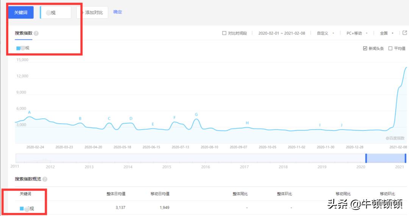Click the 关键词 blue button
Image resolution: width=409 pixels, height=216 pixels.
pos(21,13)
